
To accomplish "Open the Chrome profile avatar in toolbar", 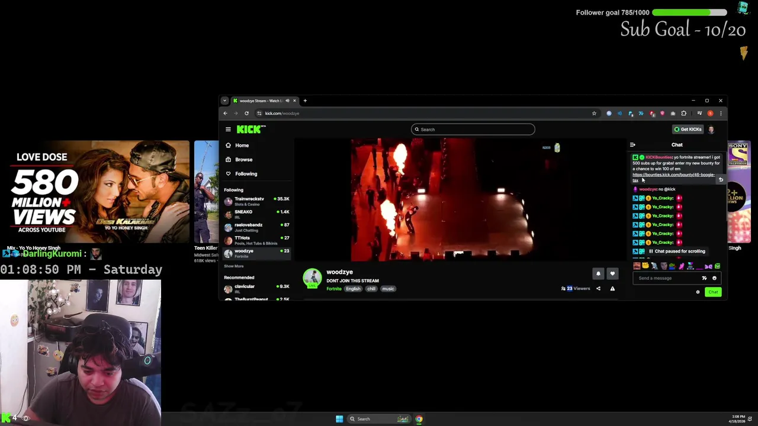I will [x=710, y=114].
